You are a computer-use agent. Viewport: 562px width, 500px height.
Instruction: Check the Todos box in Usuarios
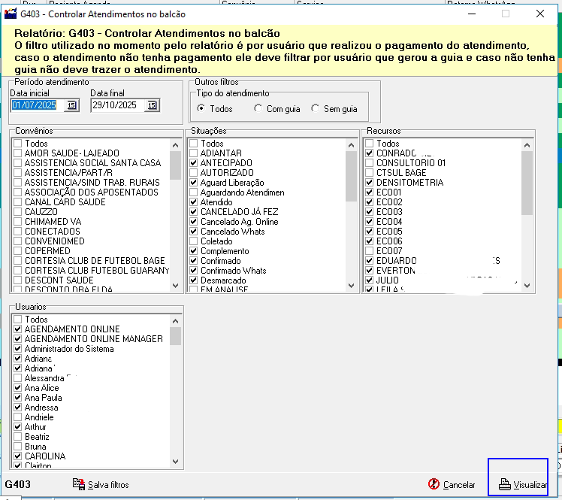coord(18,320)
